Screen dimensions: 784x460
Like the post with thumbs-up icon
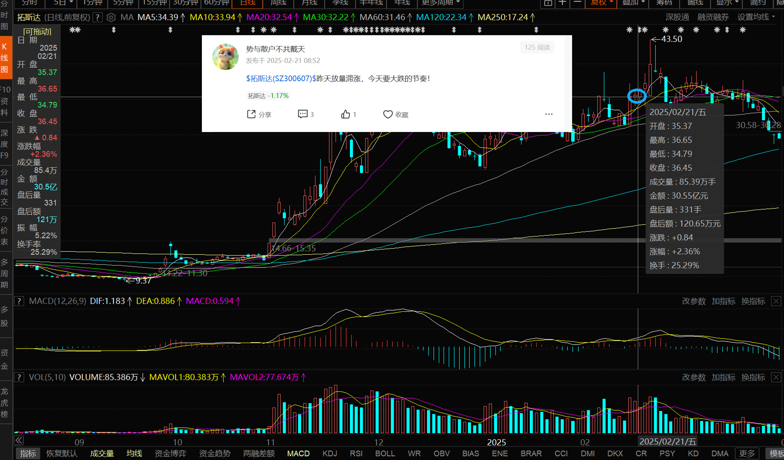(x=345, y=114)
